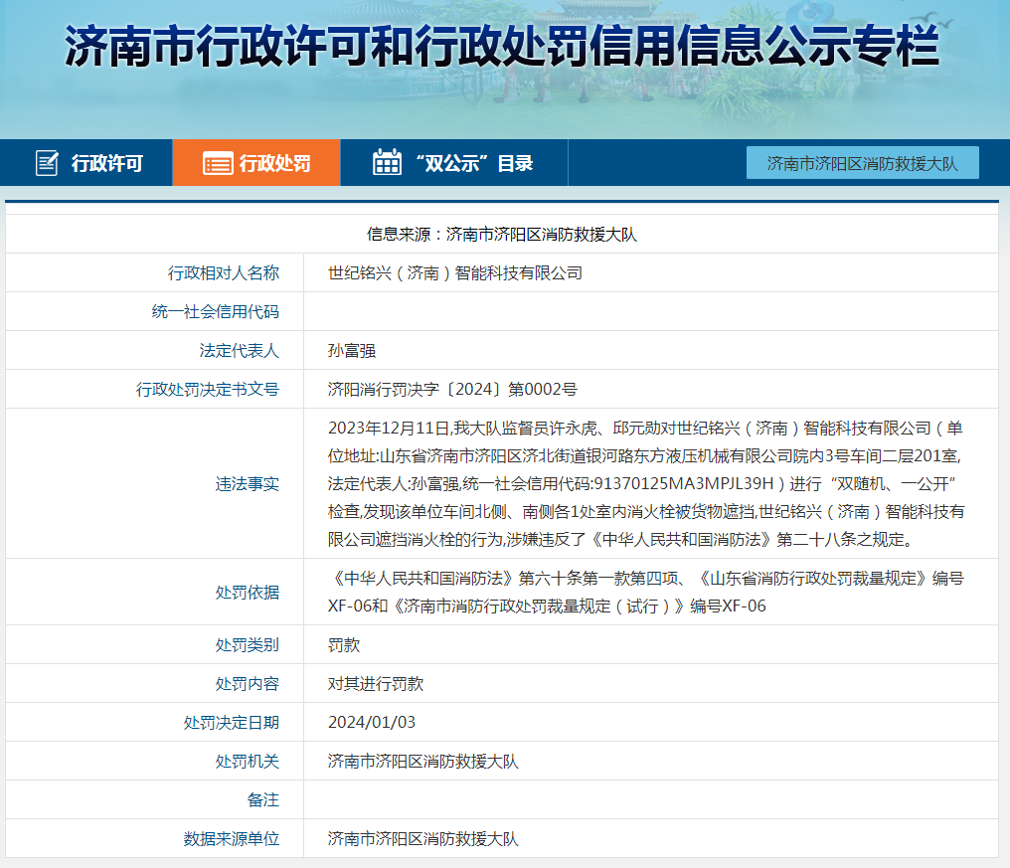This screenshot has height=868, width=1010.
Task: Click the 济南市济阳区消防救援大队 button in the nav bar
Action: coord(863,163)
